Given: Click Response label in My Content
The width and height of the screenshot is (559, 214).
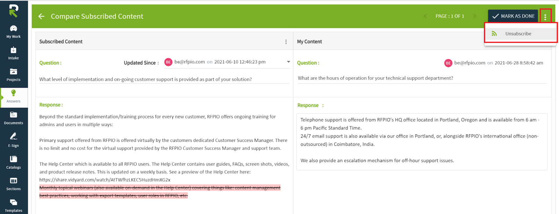Looking at the screenshot, I should pyautogui.click(x=311, y=105).
